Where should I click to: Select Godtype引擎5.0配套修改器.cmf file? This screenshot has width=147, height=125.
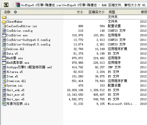pyautogui.click(x=29, y=67)
